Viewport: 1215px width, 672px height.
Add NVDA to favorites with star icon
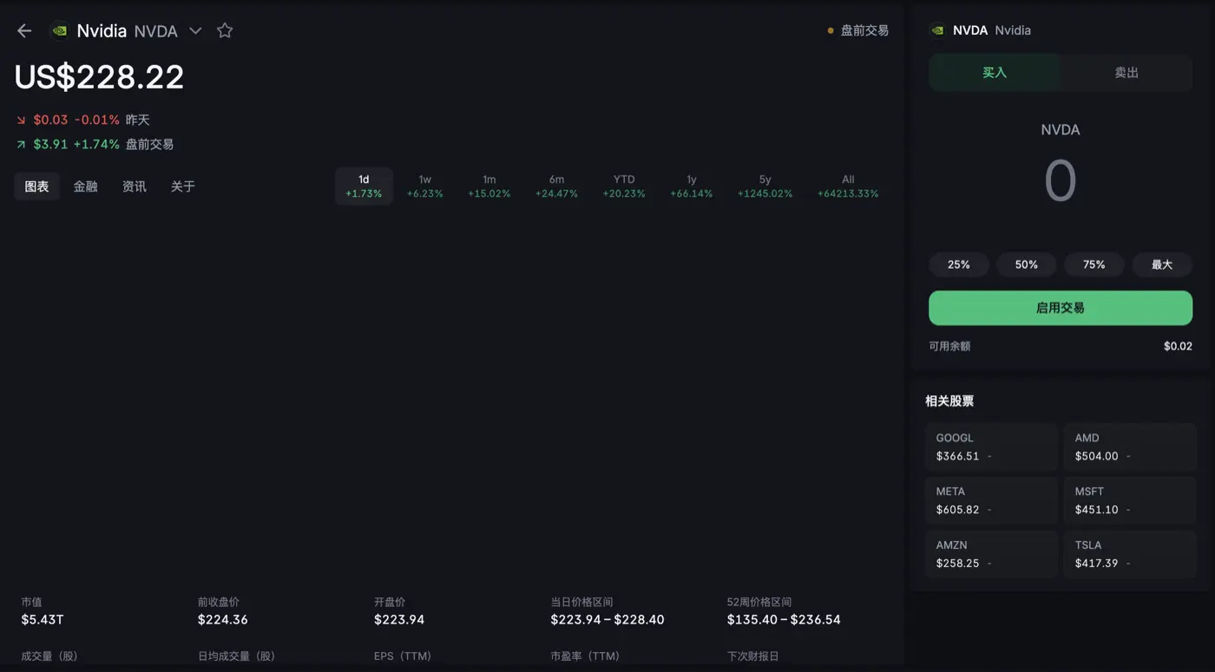point(225,31)
